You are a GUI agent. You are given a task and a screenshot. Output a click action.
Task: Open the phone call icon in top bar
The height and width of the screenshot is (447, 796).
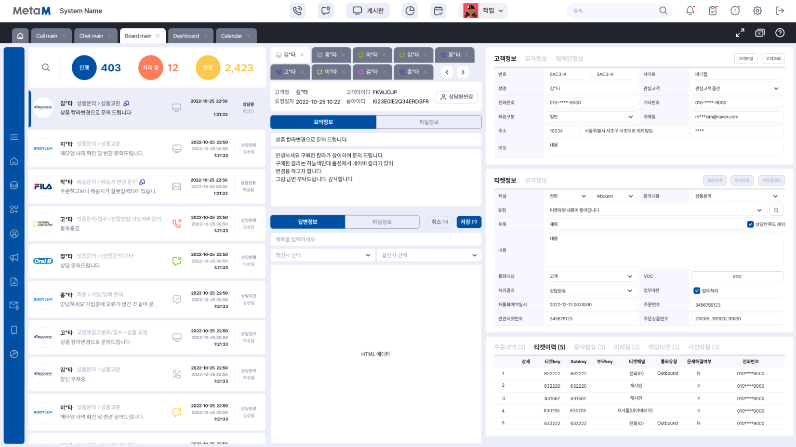click(x=297, y=11)
